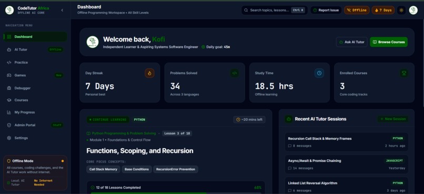Open Settings from the sidebar
The height and width of the screenshot is (194, 424).
pyautogui.click(x=35, y=138)
